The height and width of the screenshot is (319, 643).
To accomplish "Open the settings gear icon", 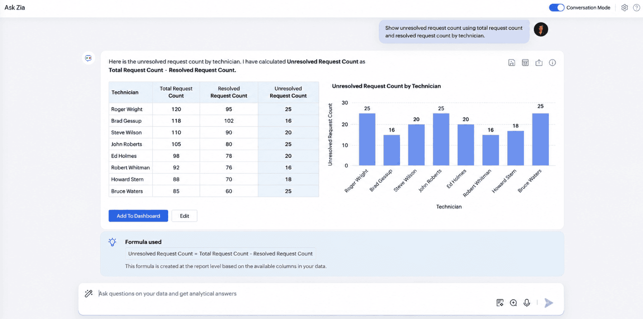I will click(625, 7).
